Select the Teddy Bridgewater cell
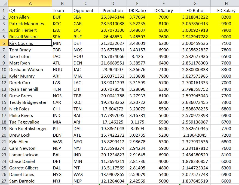The width and height of the screenshot is (239, 185). point(30,102)
